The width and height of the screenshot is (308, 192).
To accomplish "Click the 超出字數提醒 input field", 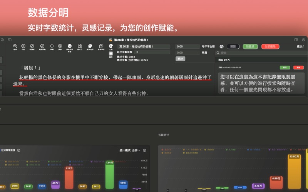I will pos(152,52).
